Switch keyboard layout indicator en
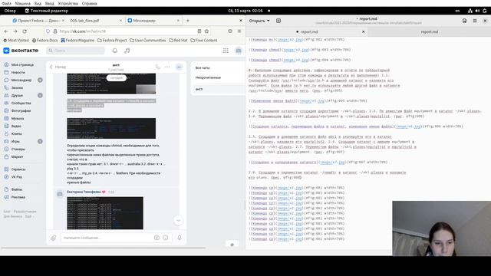Image resolution: width=491 pixels, height=276 pixels. click(457, 11)
